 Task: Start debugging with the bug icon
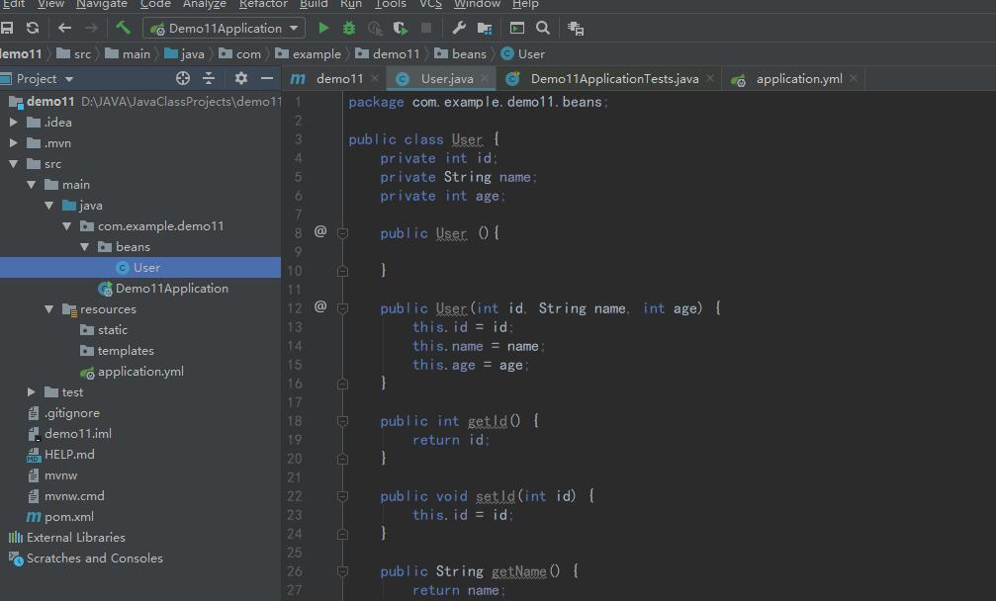pyautogui.click(x=348, y=29)
